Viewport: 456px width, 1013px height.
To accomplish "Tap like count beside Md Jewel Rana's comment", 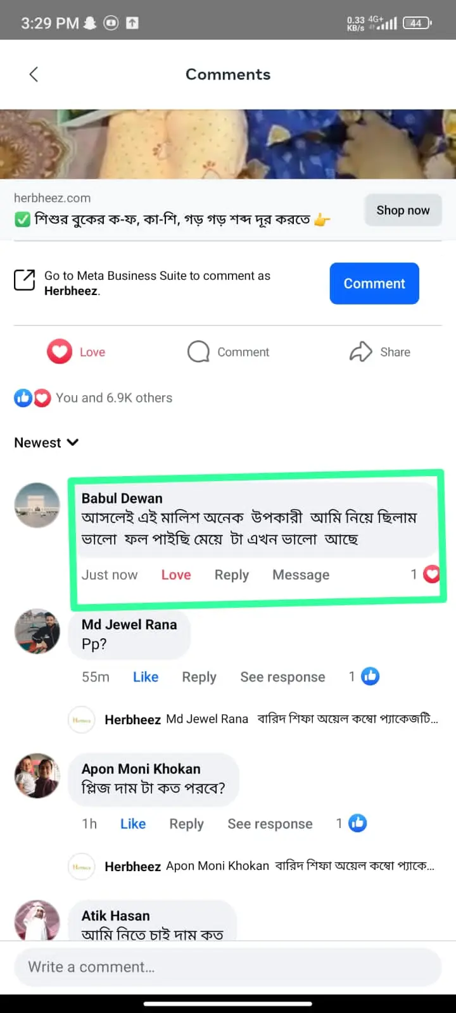I will click(x=364, y=676).
